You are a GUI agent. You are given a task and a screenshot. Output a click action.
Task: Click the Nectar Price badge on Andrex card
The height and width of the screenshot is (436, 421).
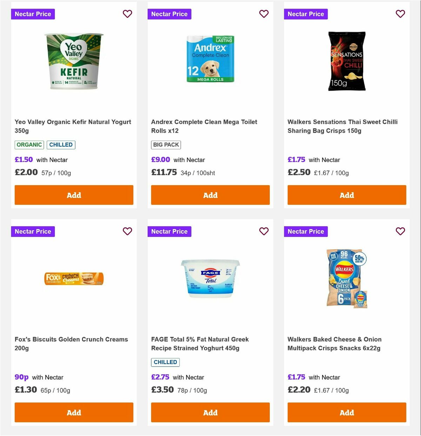169,14
